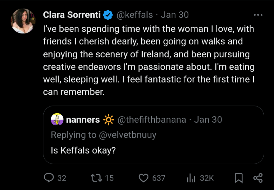
Task: Click the blue verified badge
Action: 108,15
